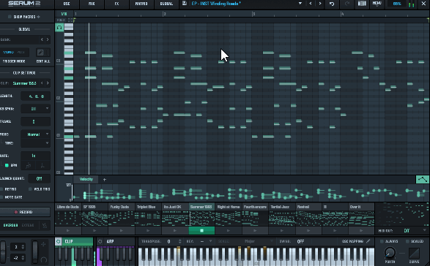Stop the playing Summer 1985 clip
Image resolution: width=430 pixels, height=266 pixels.
(201, 231)
